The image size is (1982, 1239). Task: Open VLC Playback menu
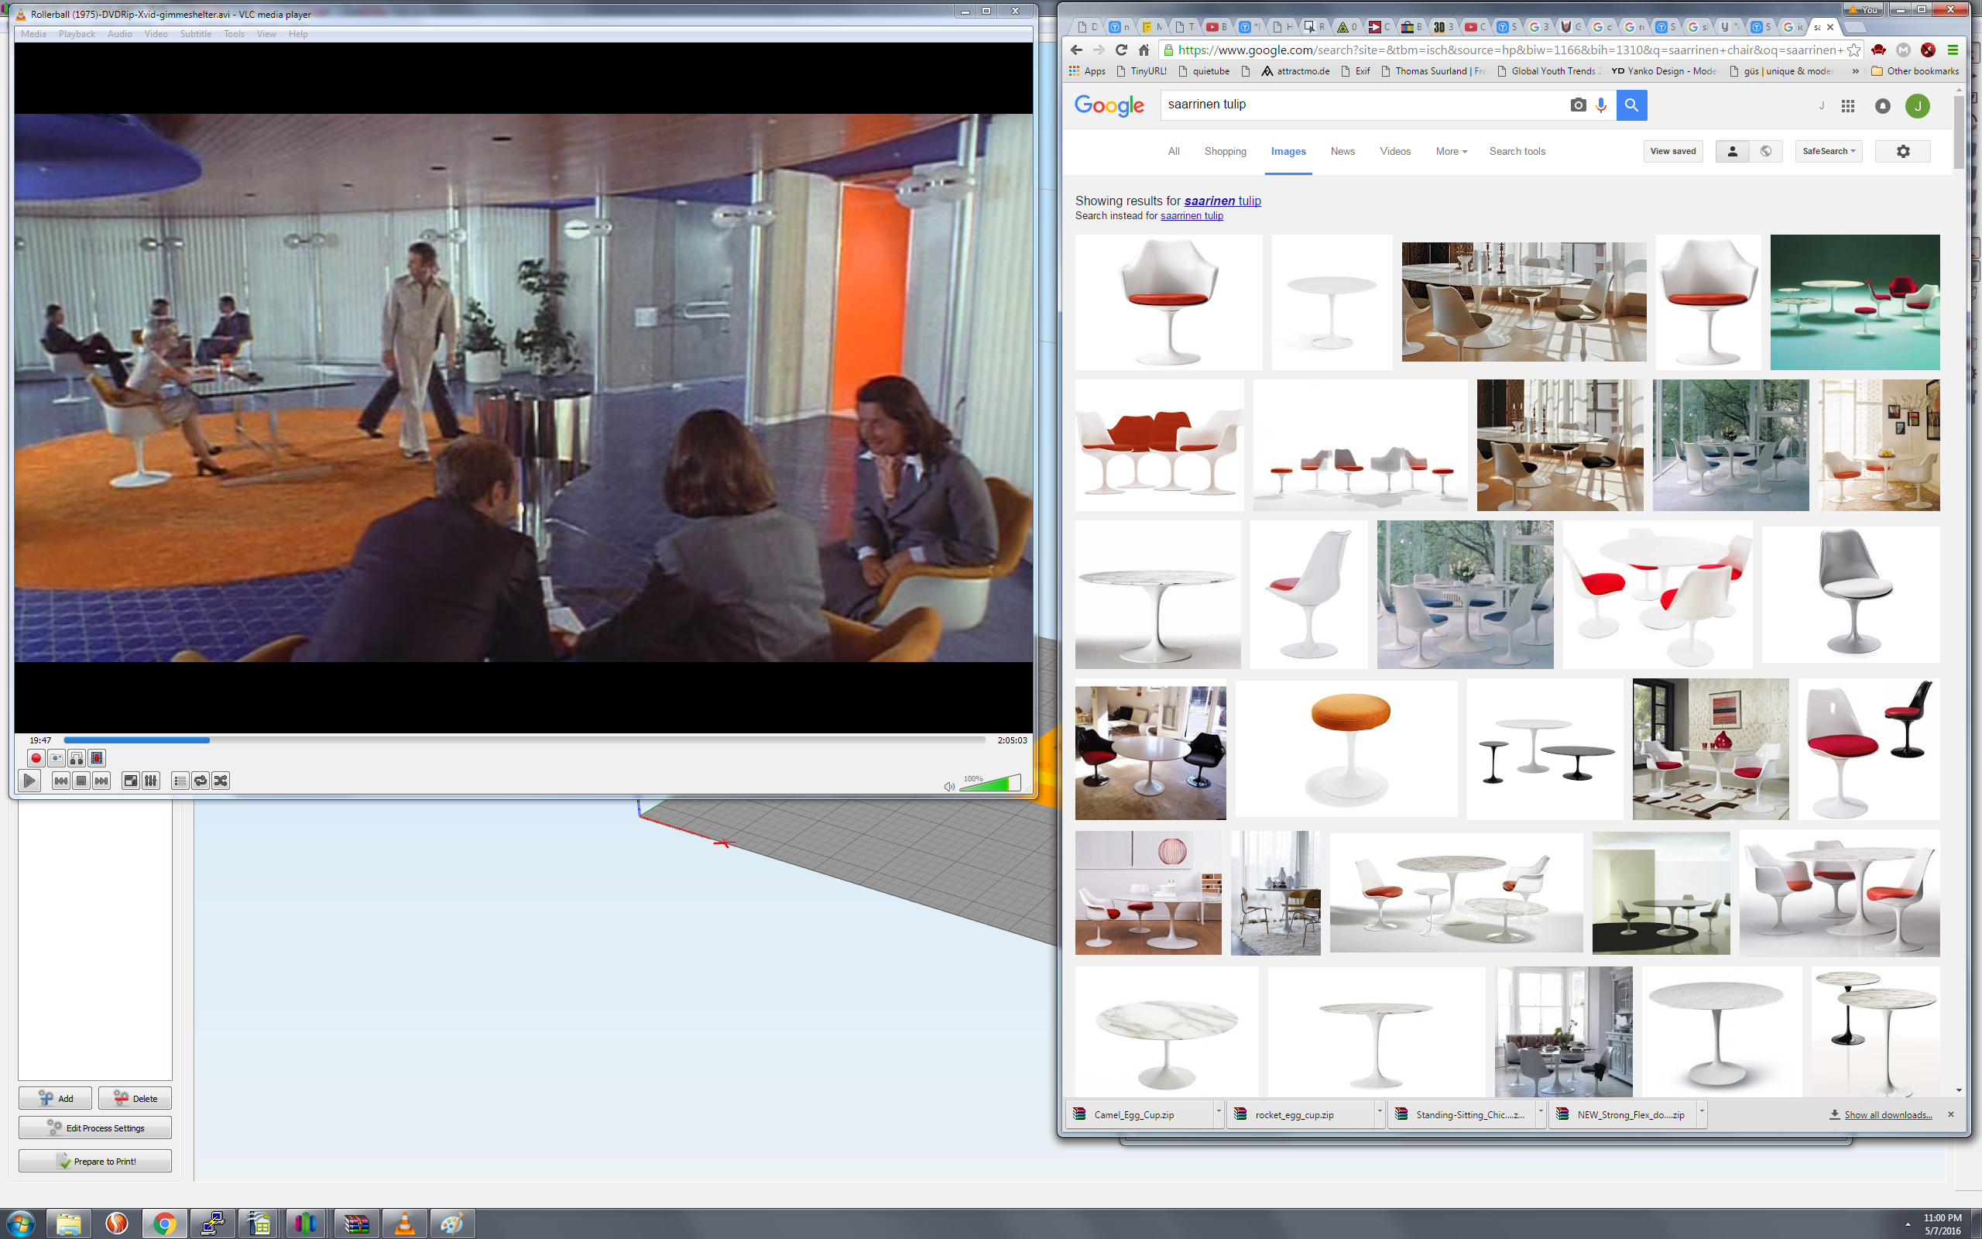coord(77,33)
